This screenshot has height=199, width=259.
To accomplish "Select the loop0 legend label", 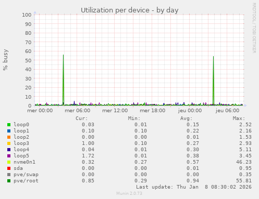I will (x=21, y=125).
